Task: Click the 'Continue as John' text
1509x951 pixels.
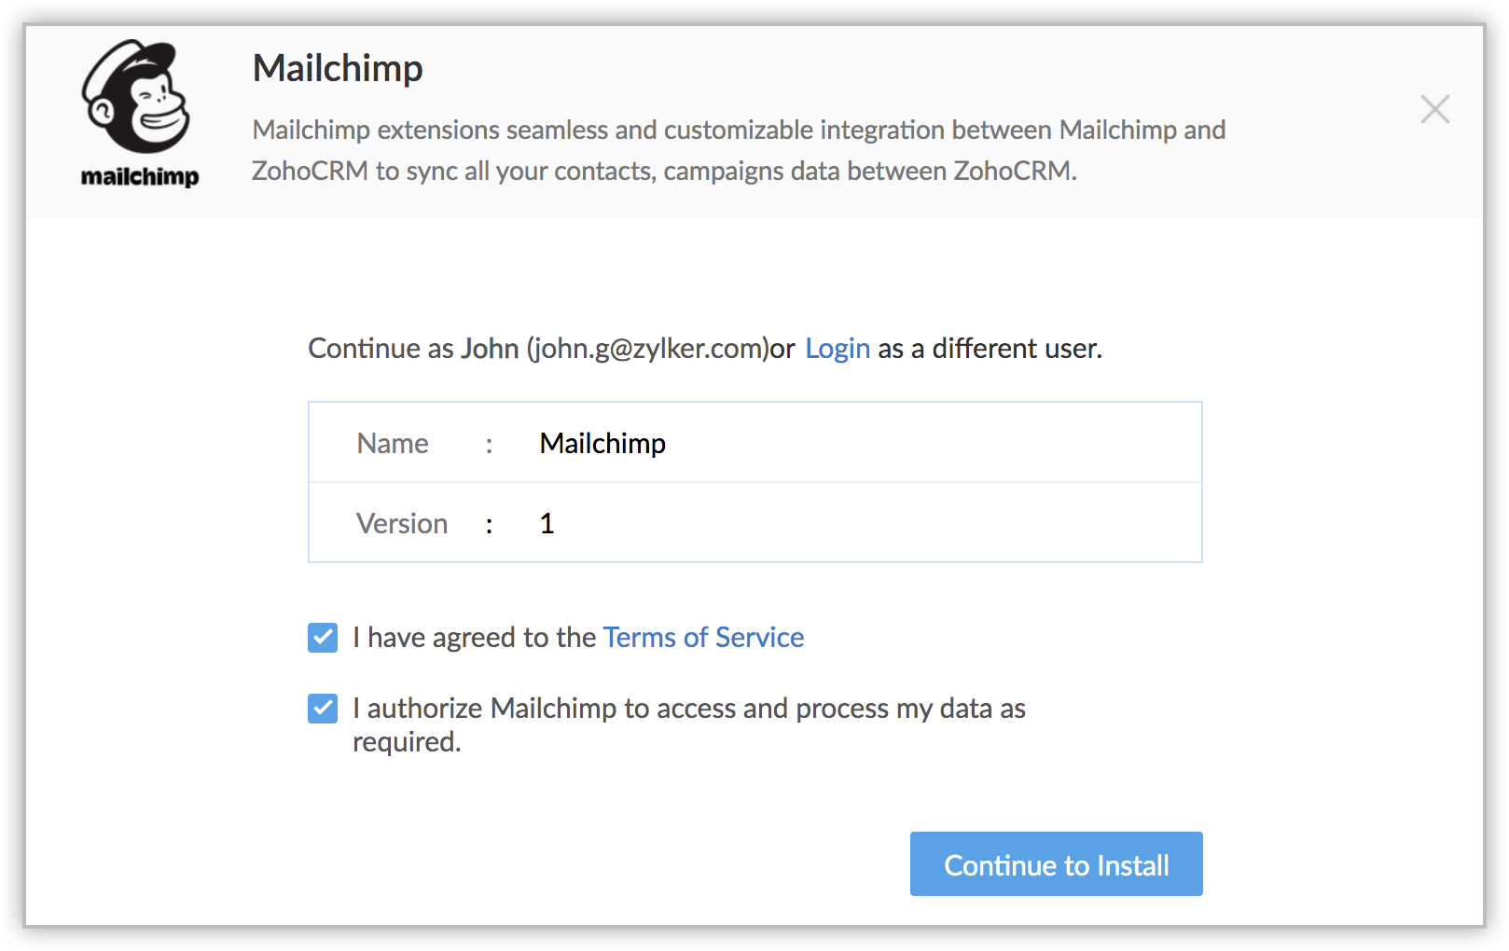Action: click(412, 348)
